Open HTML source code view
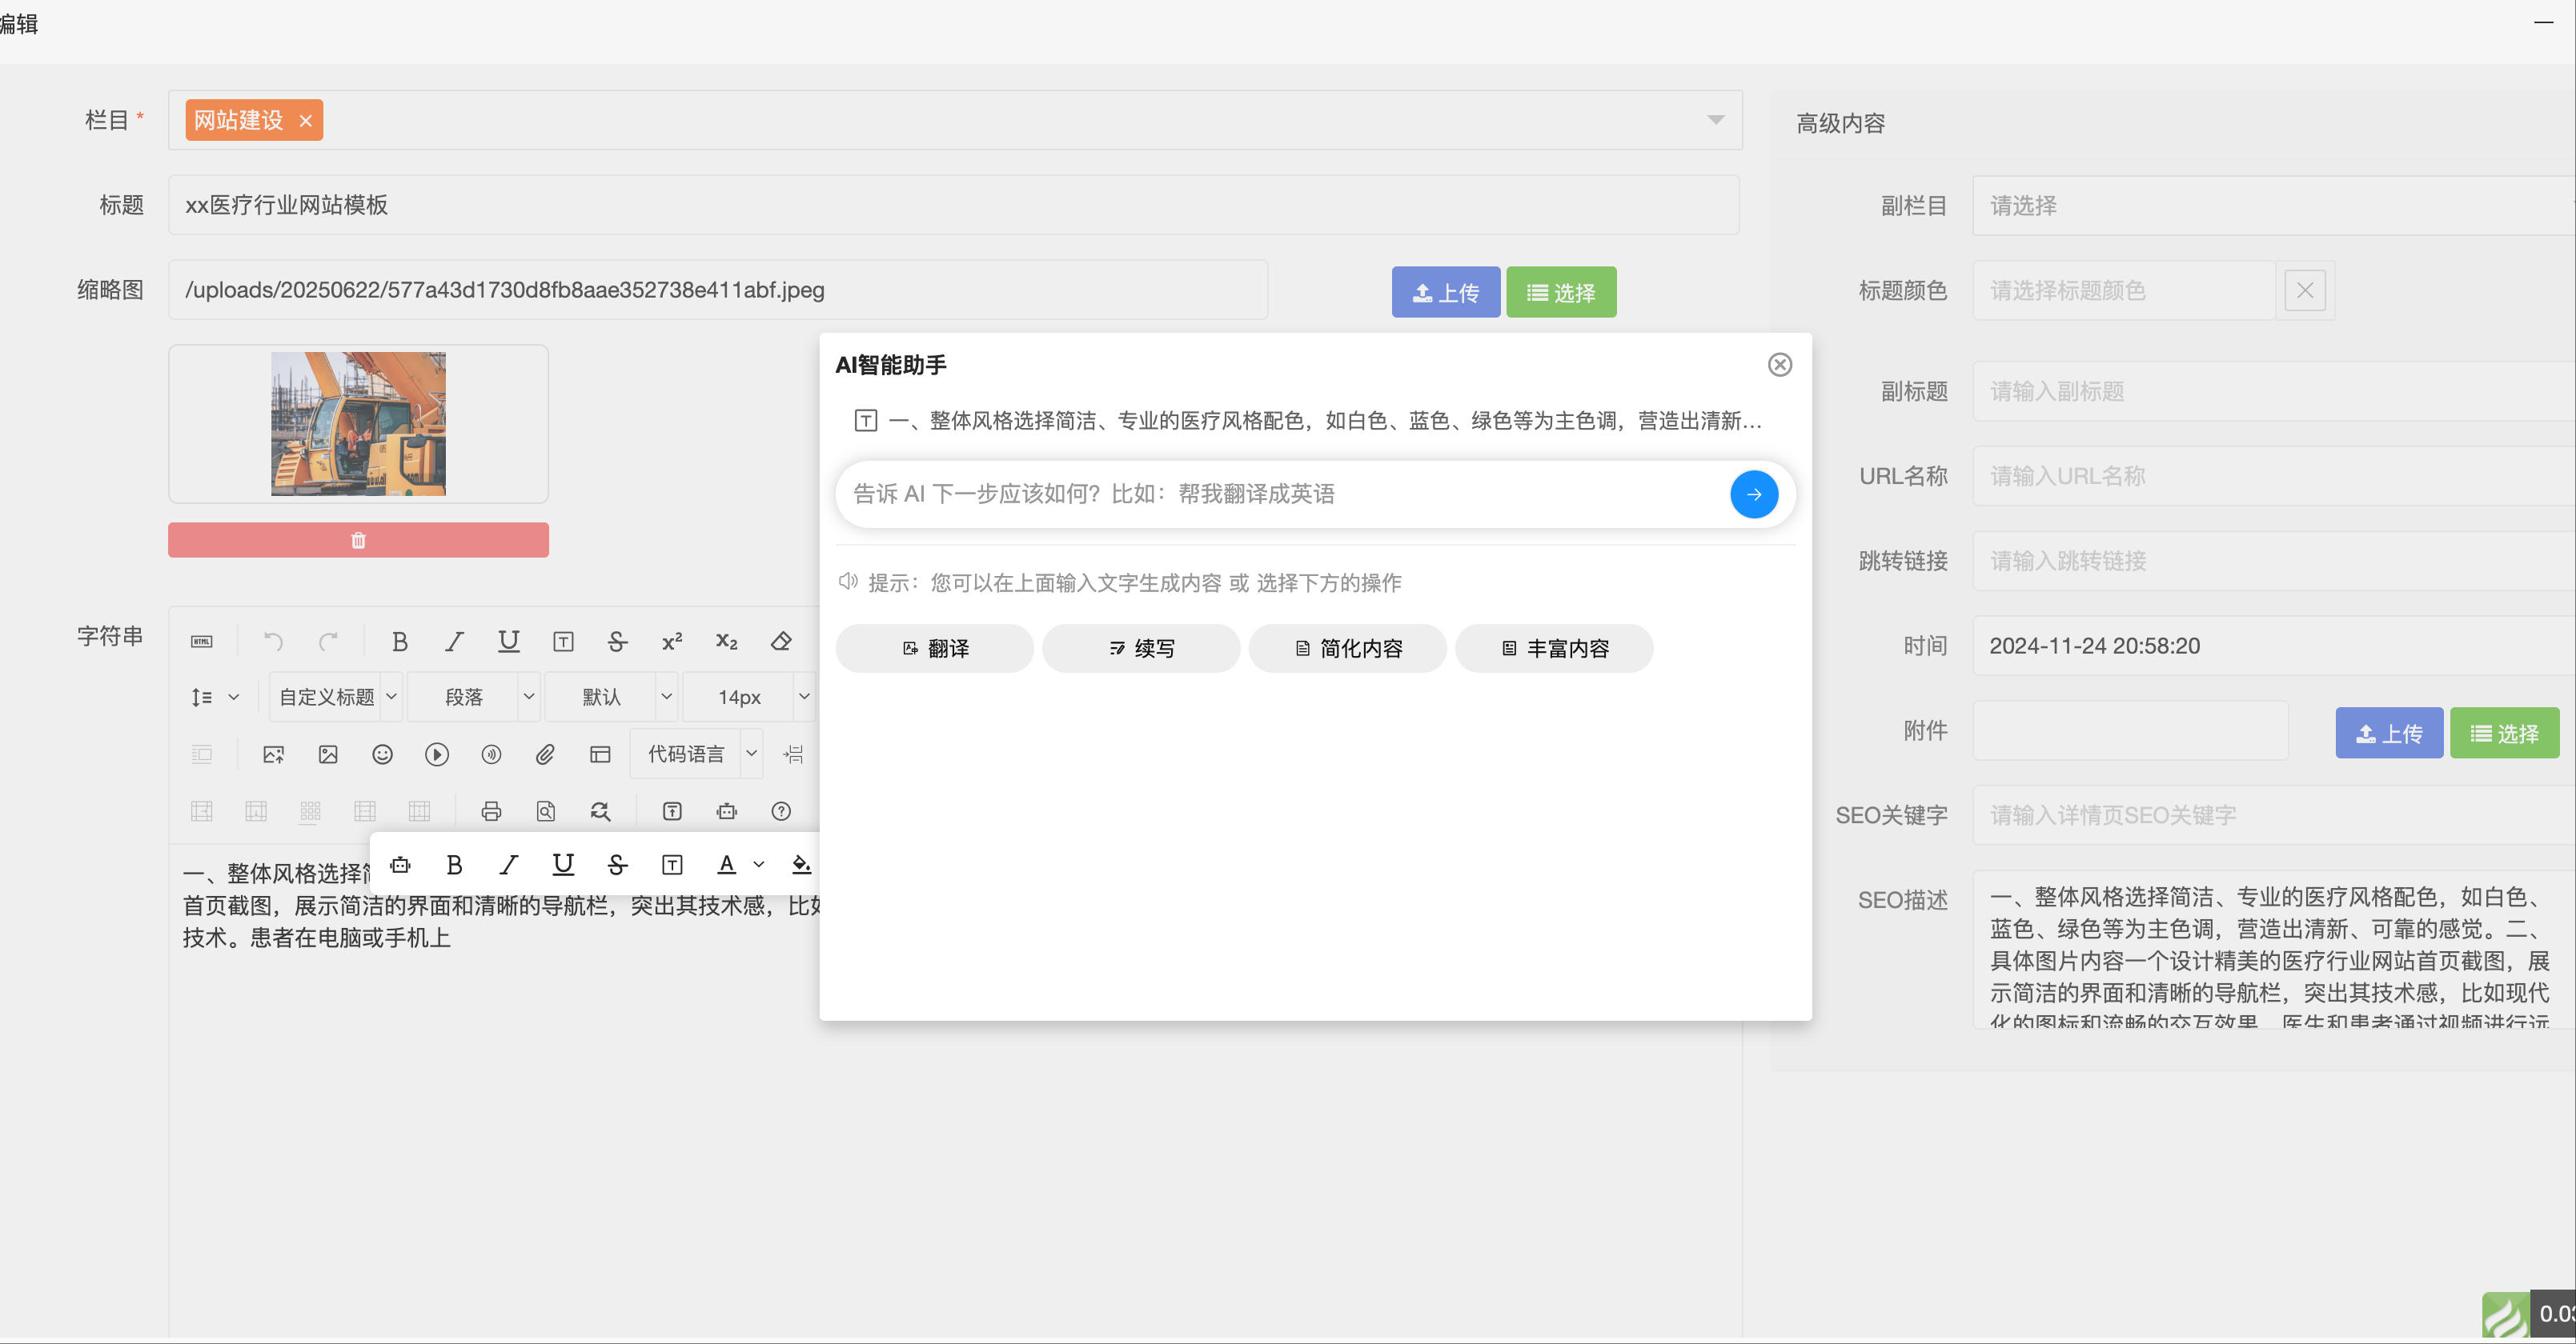Viewport: 2576px width, 1344px height. tap(200, 641)
